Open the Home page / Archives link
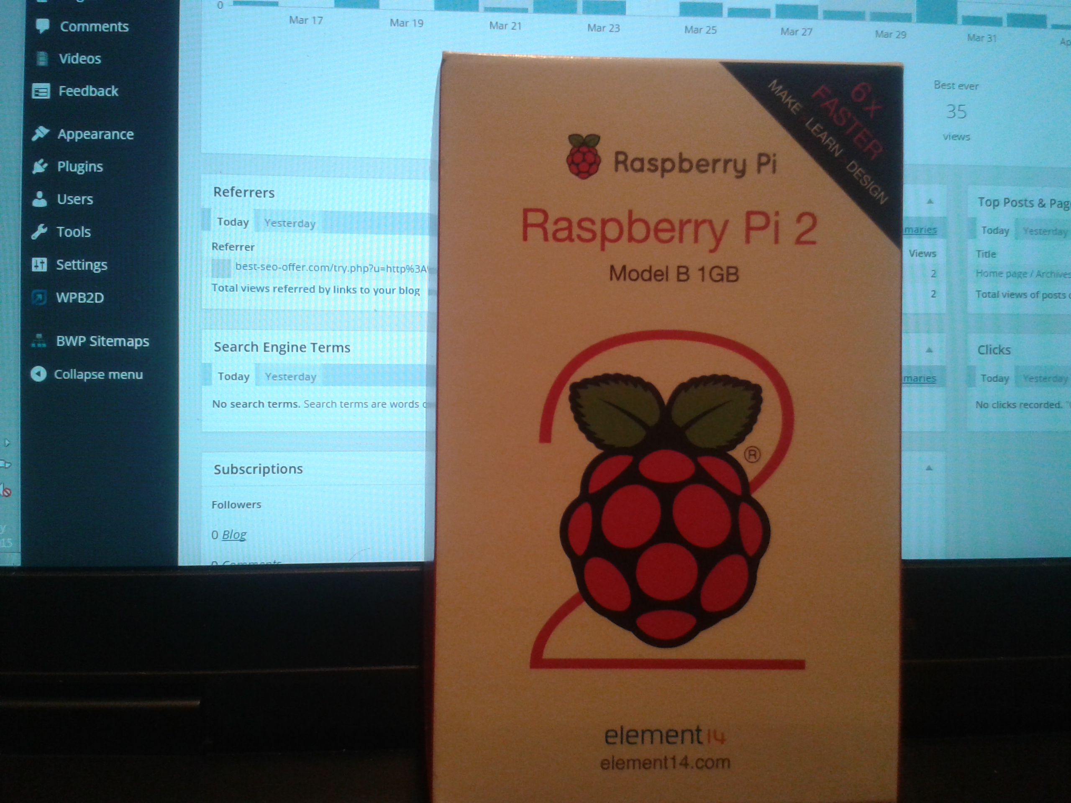This screenshot has height=803, width=1071. 1023,274
